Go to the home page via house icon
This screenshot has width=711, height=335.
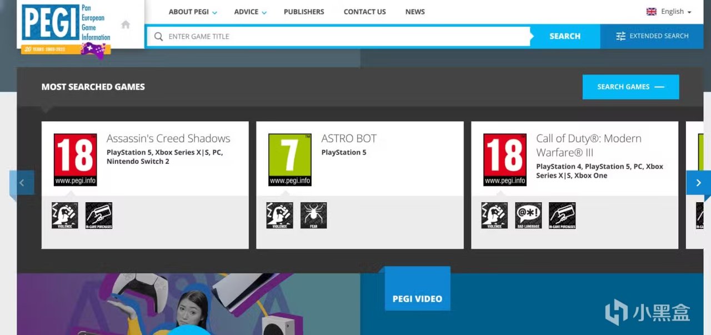pos(126,24)
